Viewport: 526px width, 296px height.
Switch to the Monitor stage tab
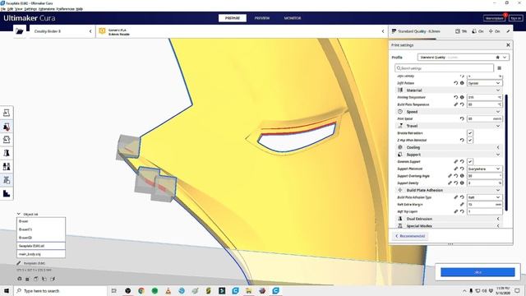click(293, 18)
